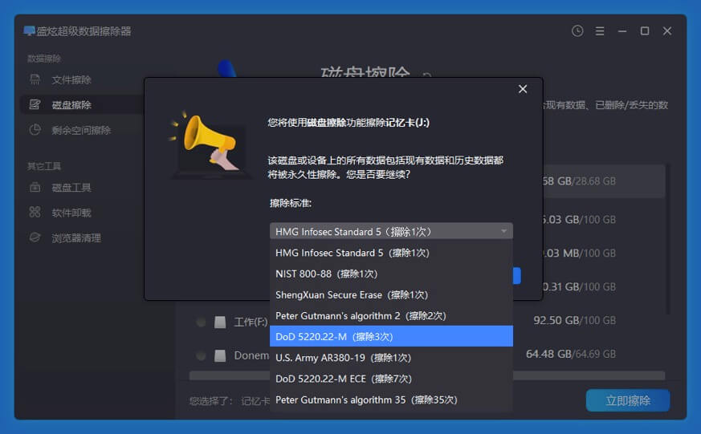The height and width of the screenshot is (434, 701).
Task: Choose HMG Infosec Standard 5 from list
Action: point(391,253)
